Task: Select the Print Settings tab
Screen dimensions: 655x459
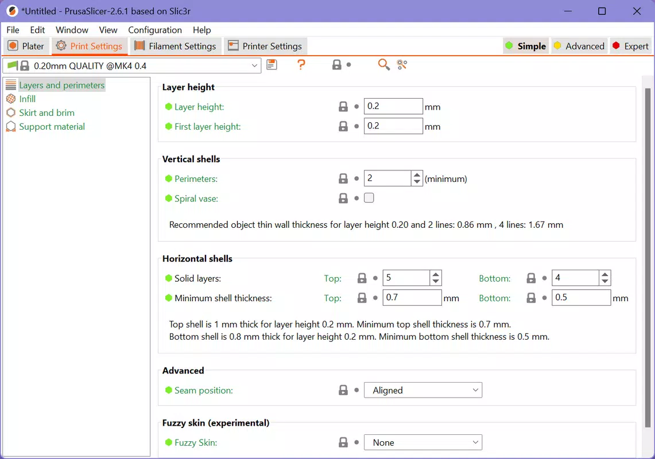Action: [x=90, y=46]
